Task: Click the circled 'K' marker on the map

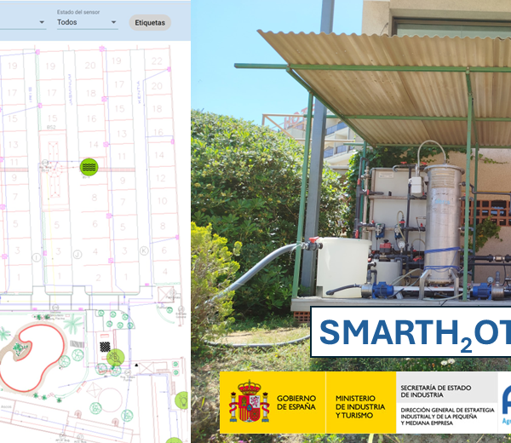Action: pos(144,250)
